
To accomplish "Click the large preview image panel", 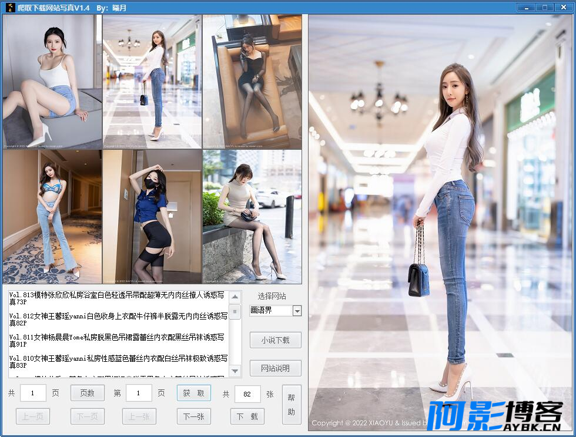I will coord(440,223).
